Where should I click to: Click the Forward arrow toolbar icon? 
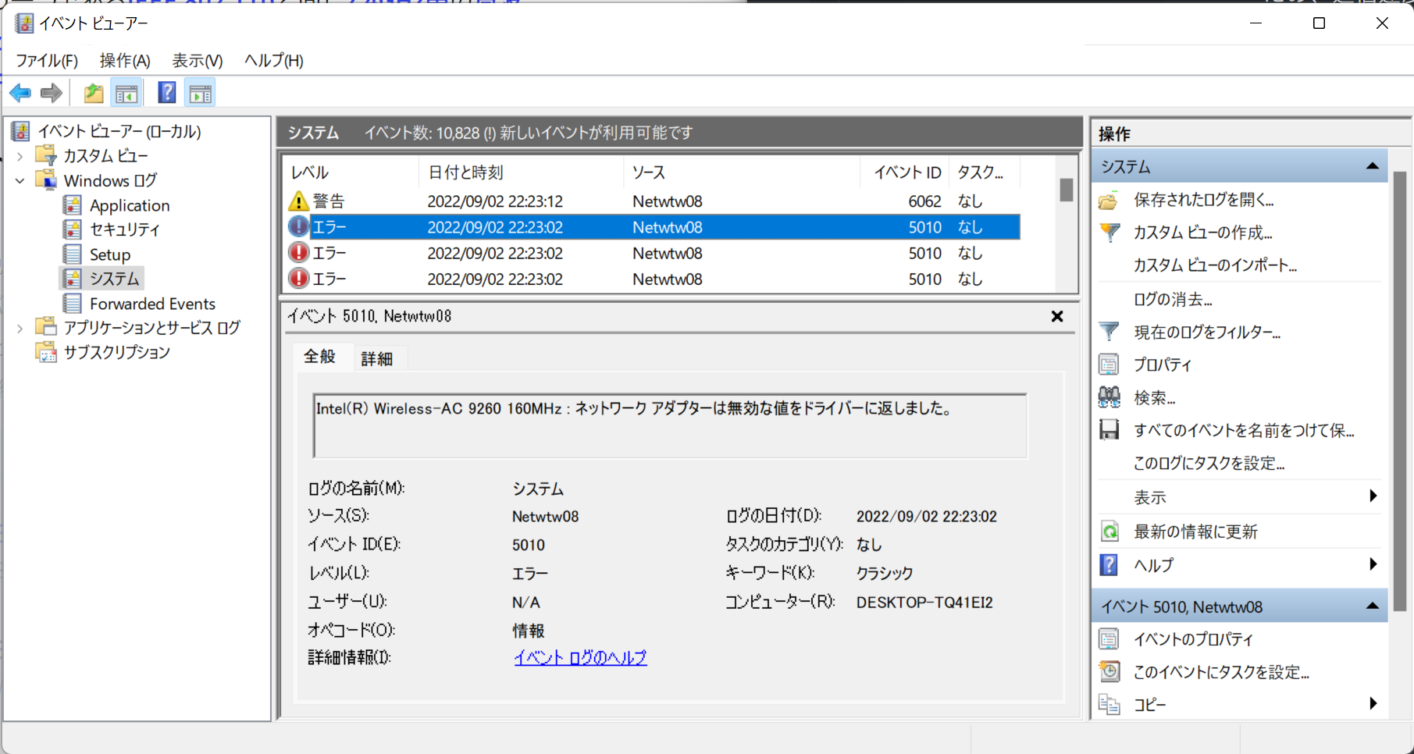pyautogui.click(x=52, y=94)
